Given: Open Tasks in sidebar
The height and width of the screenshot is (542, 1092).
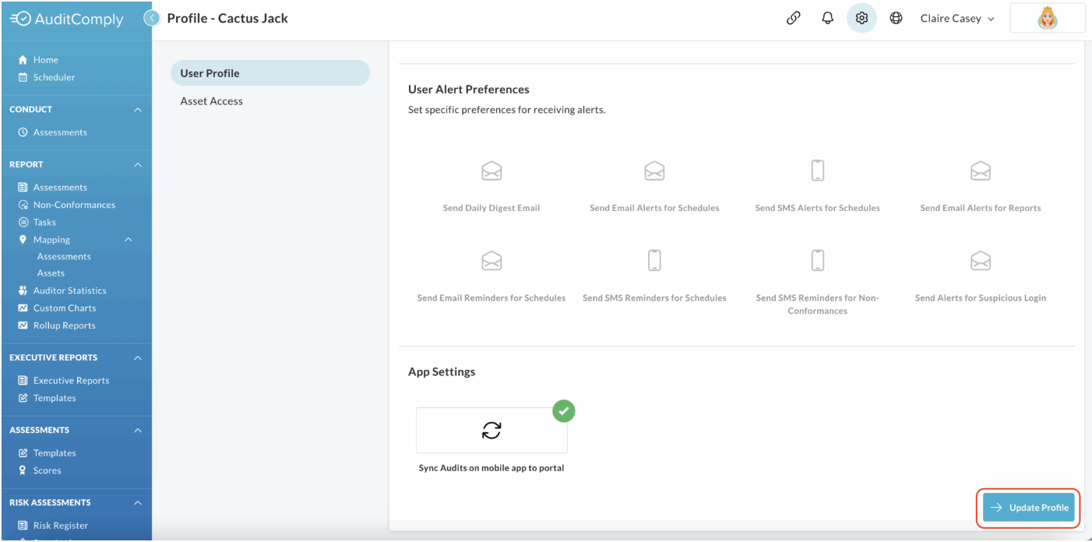Looking at the screenshot, I should pos(44,222).
